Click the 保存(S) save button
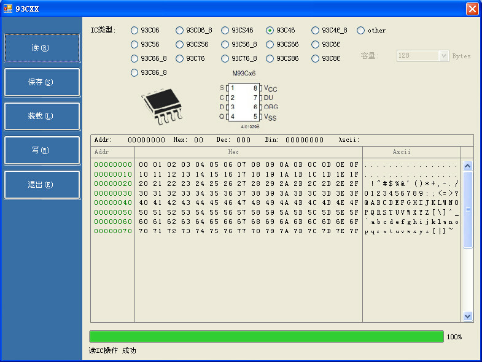482x362 pixels. 42,82
